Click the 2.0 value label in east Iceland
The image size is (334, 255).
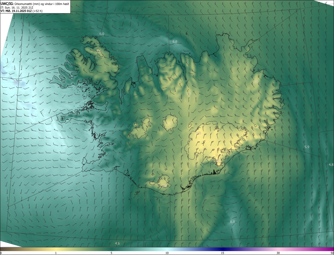[256, 82]
